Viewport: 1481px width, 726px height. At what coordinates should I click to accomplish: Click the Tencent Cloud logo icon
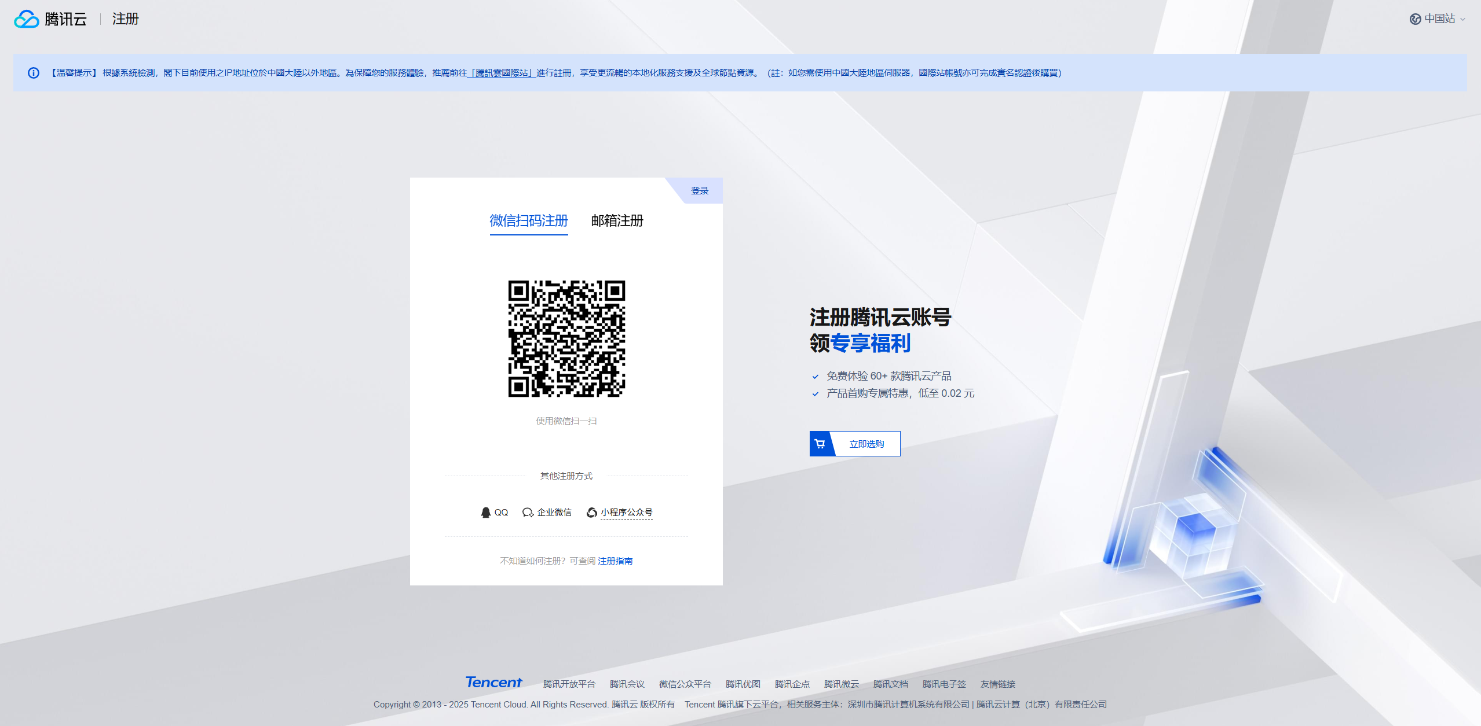click(x=26, y=19)
